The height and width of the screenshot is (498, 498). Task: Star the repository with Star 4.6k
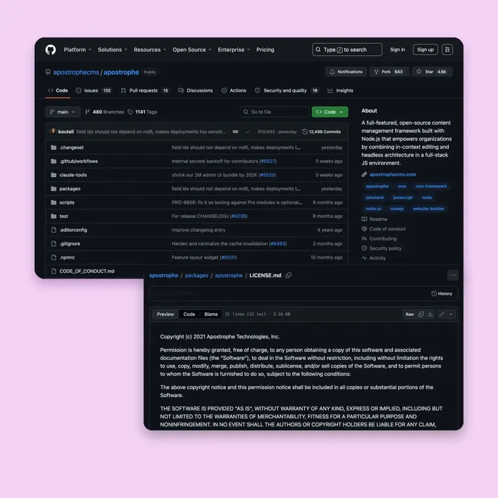pos(432,72)
